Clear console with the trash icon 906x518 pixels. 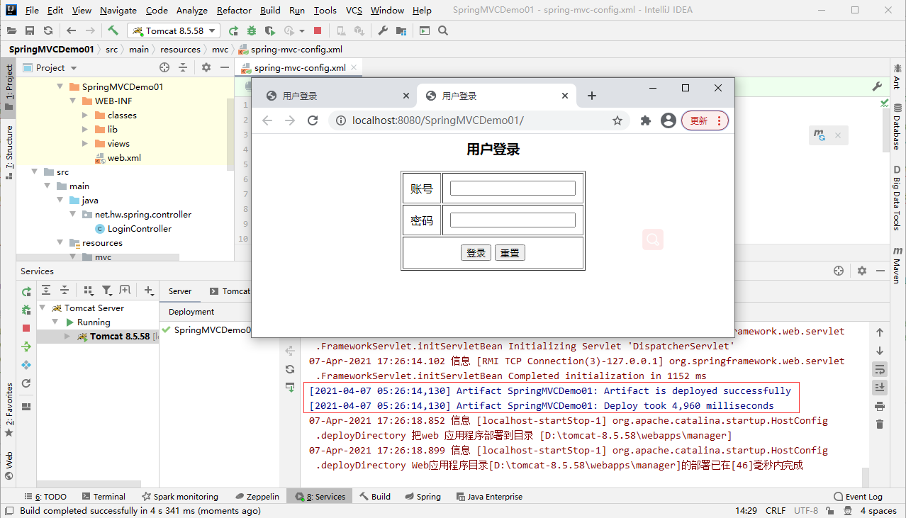click(x=880, y=424)
